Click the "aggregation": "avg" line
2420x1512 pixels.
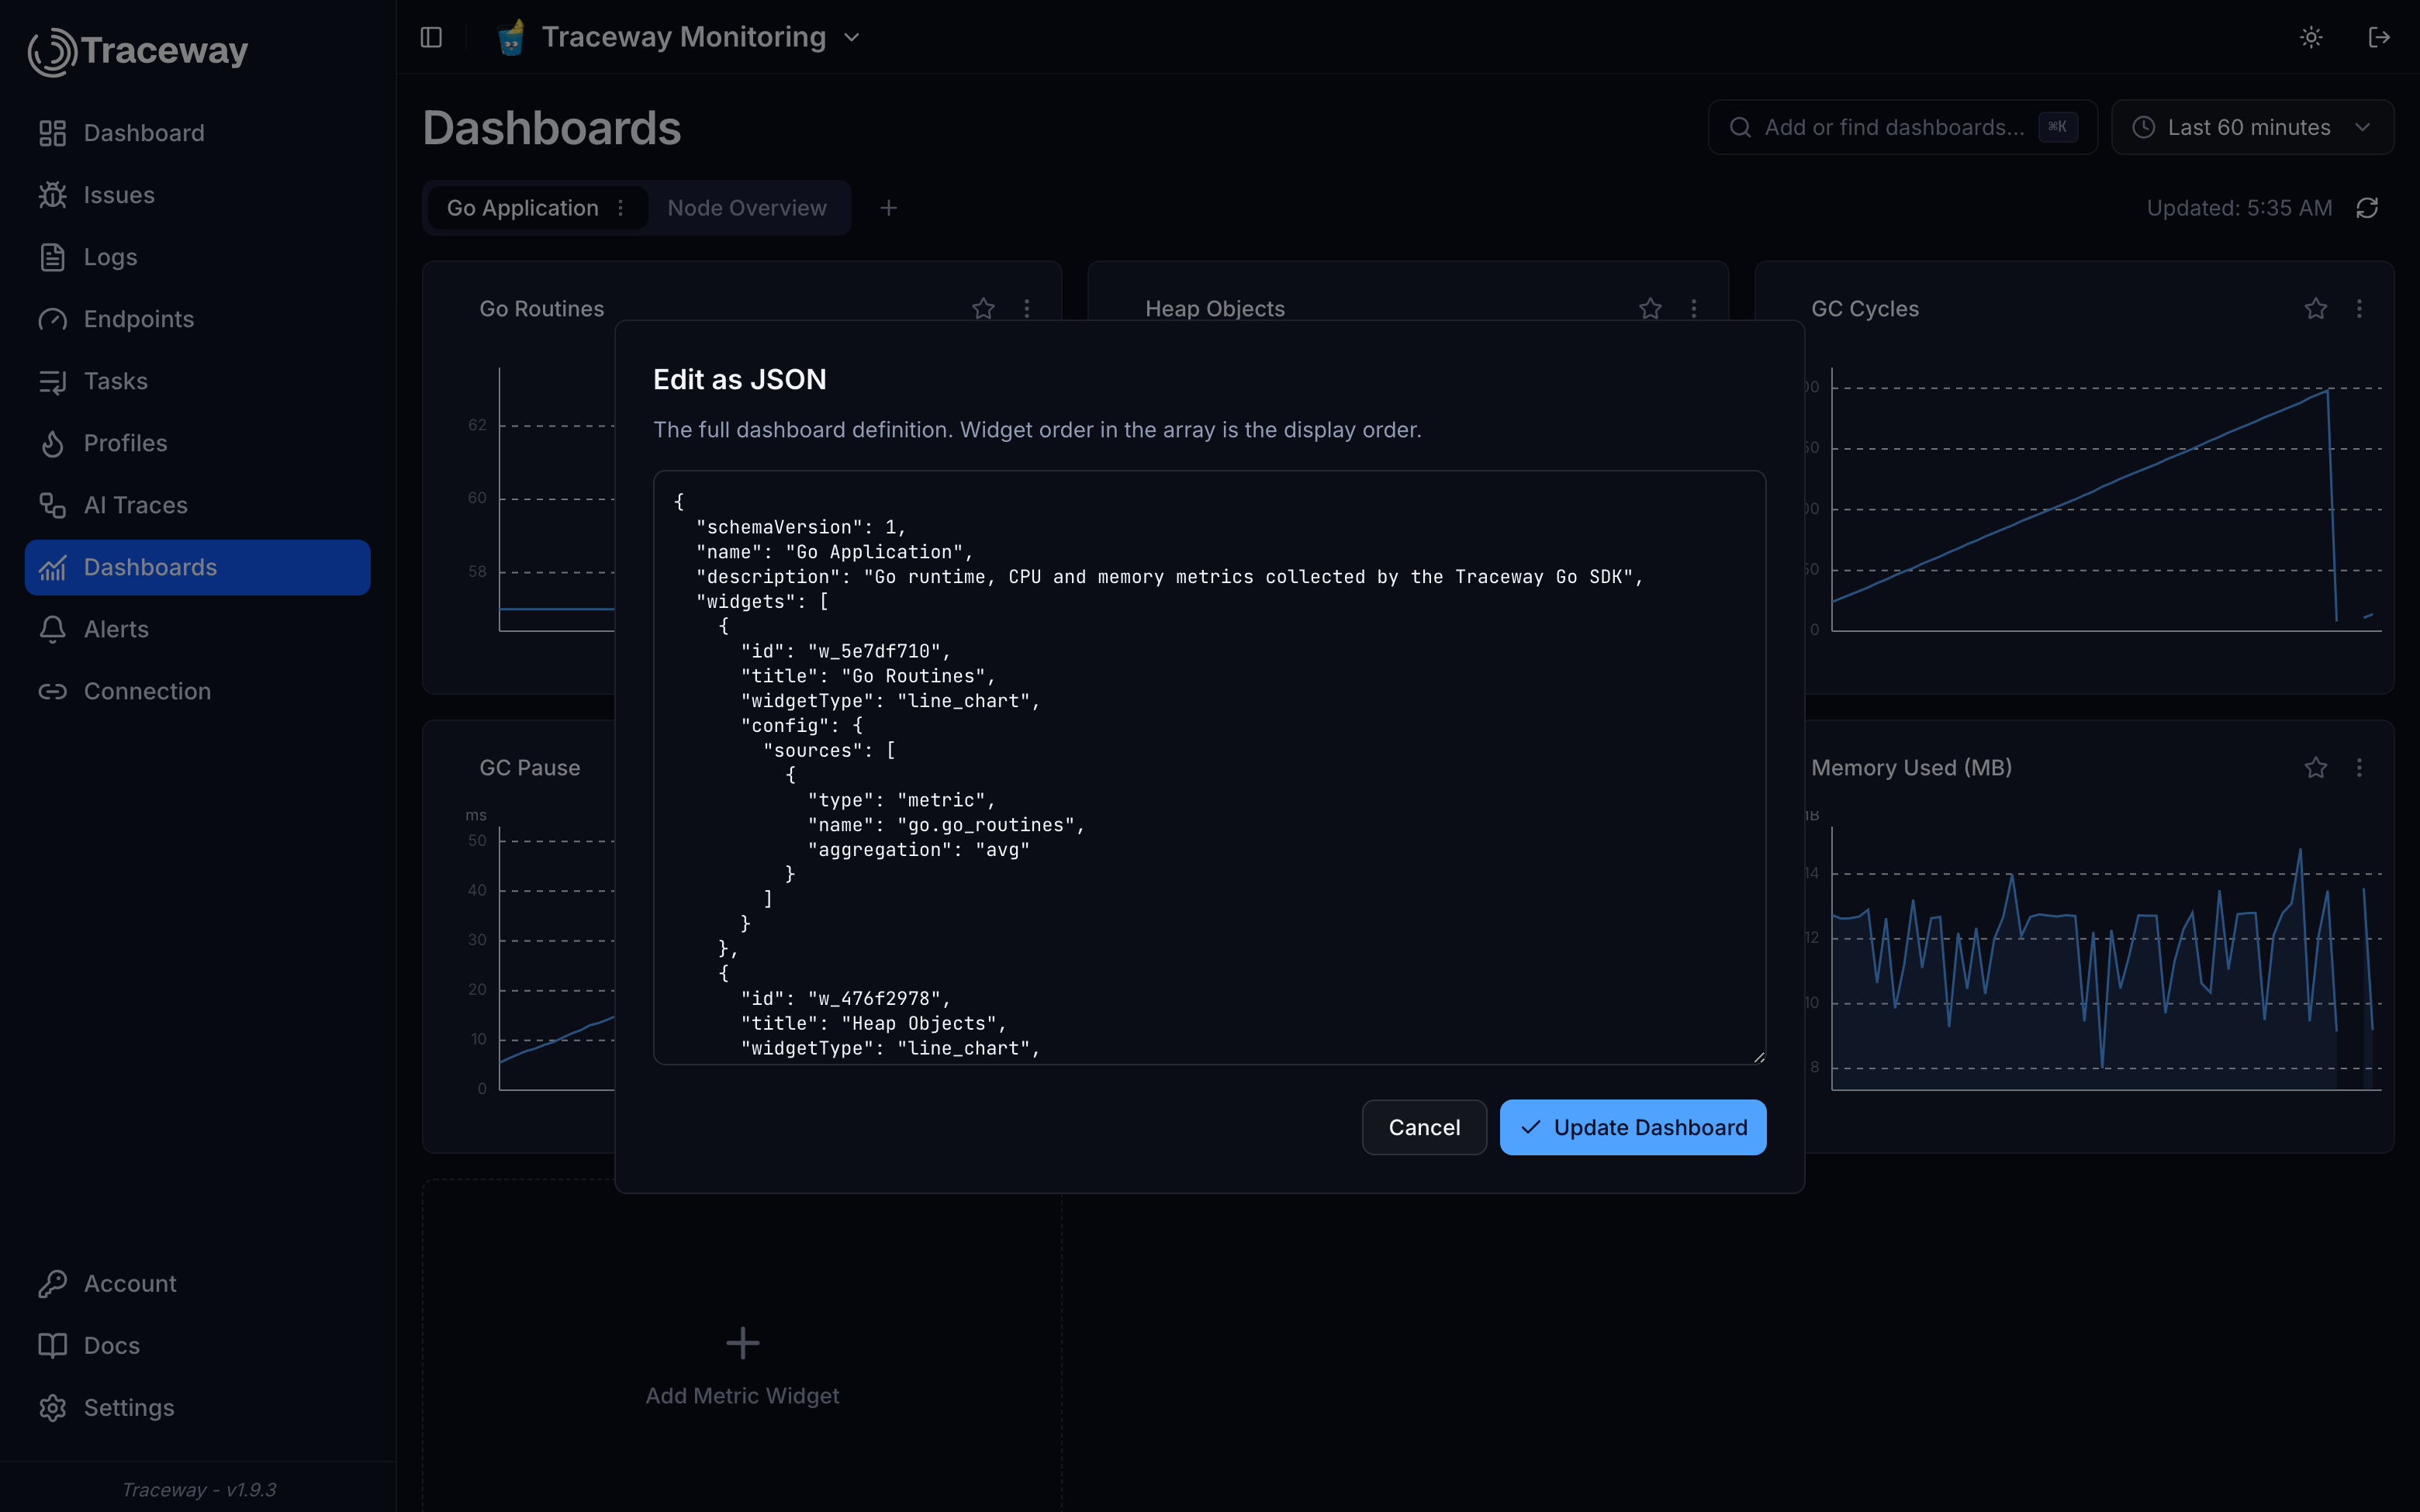(x=919, y=850)
